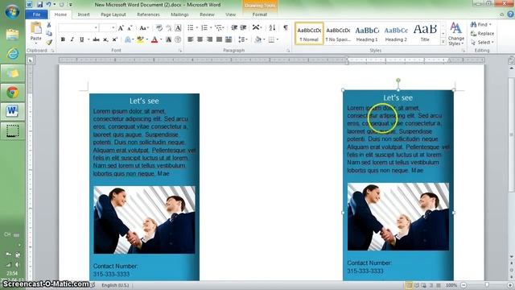The width and height of the screenshot is (515, 290).
Task: Apply strikethrough formatting
Action: [x=96, y=39]
